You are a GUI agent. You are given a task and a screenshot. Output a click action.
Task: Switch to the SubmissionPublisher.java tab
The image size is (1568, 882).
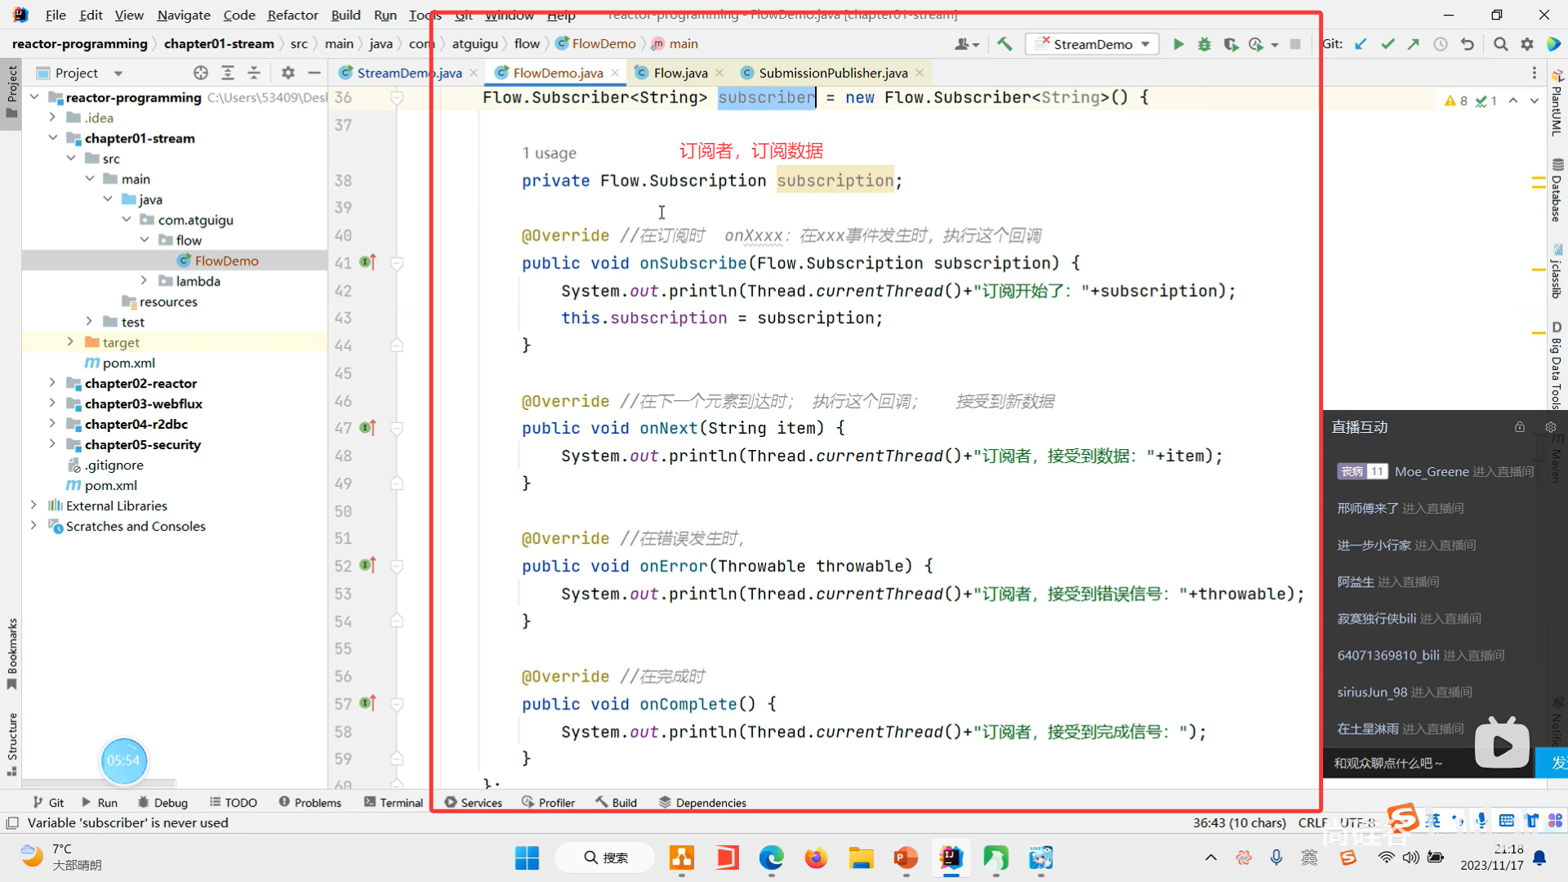pyautogui.click(x=832, y=73)
